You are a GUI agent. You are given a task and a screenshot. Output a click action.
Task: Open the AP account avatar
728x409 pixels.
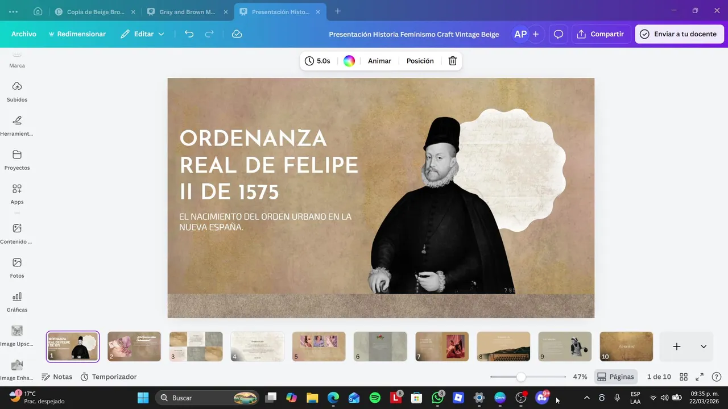coord(520,34)
